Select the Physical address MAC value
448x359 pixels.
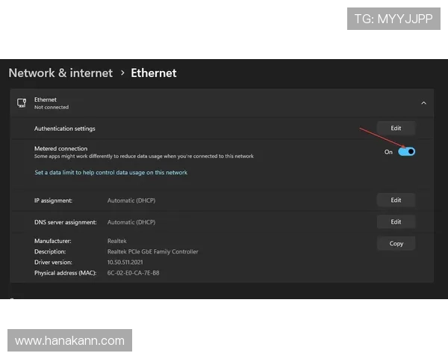[x=133, y=273]
